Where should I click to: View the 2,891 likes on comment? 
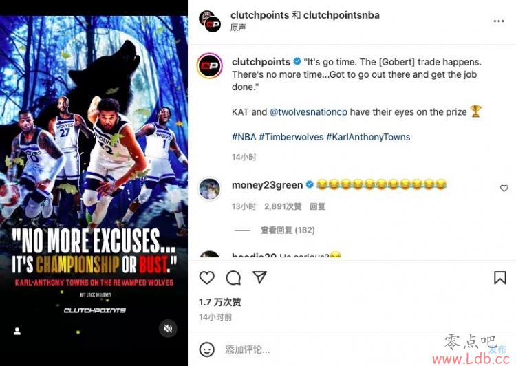click(283, 206)
